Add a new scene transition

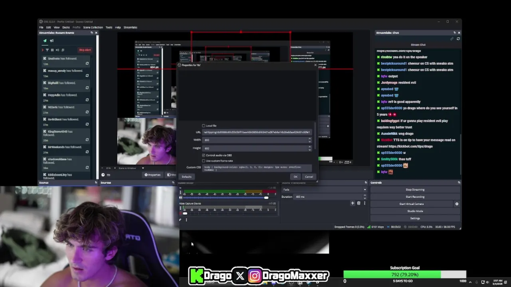click(353, 203)
